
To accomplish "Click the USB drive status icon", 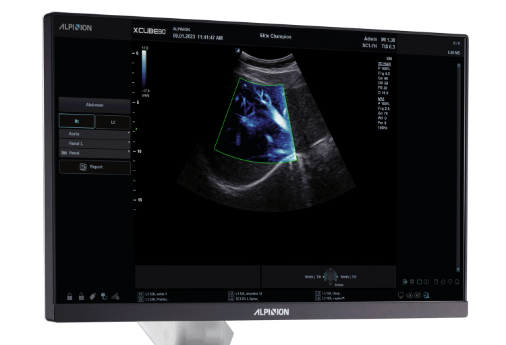I will (92, 296).
